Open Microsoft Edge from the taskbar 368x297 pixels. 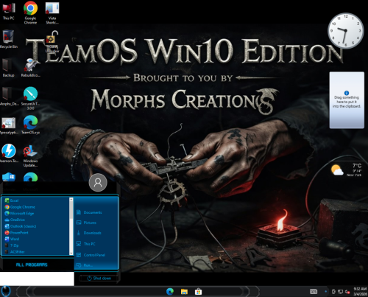pyautogui.click(x=170, y=292)
